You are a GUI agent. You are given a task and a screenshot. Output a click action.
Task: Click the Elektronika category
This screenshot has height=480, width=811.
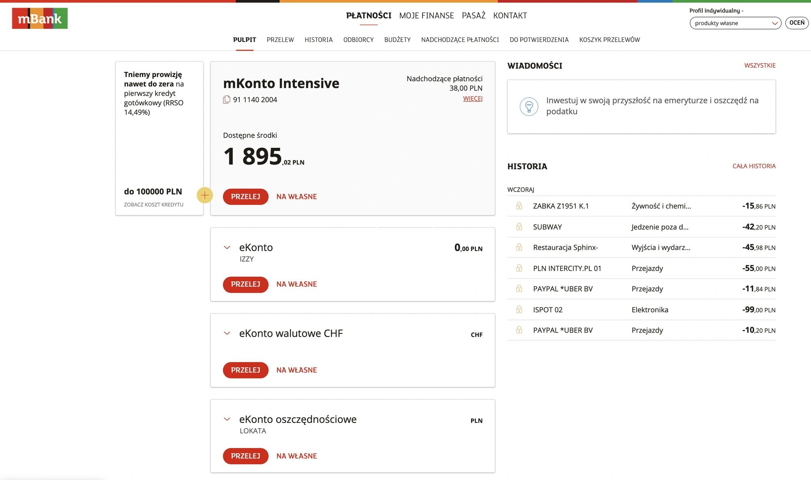click(x=650, y=309)
